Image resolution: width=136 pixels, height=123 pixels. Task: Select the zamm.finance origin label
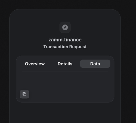click(x=65, y=40)
